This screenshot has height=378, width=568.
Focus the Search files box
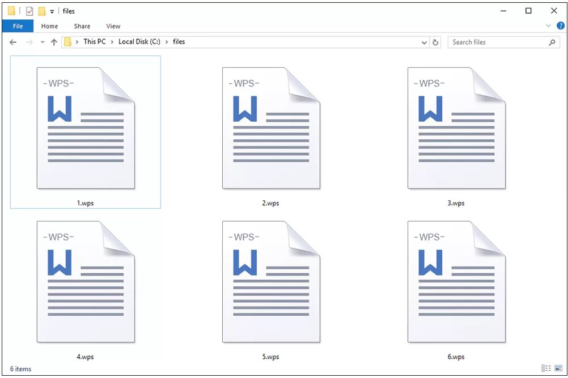click(x=504, y=42)
